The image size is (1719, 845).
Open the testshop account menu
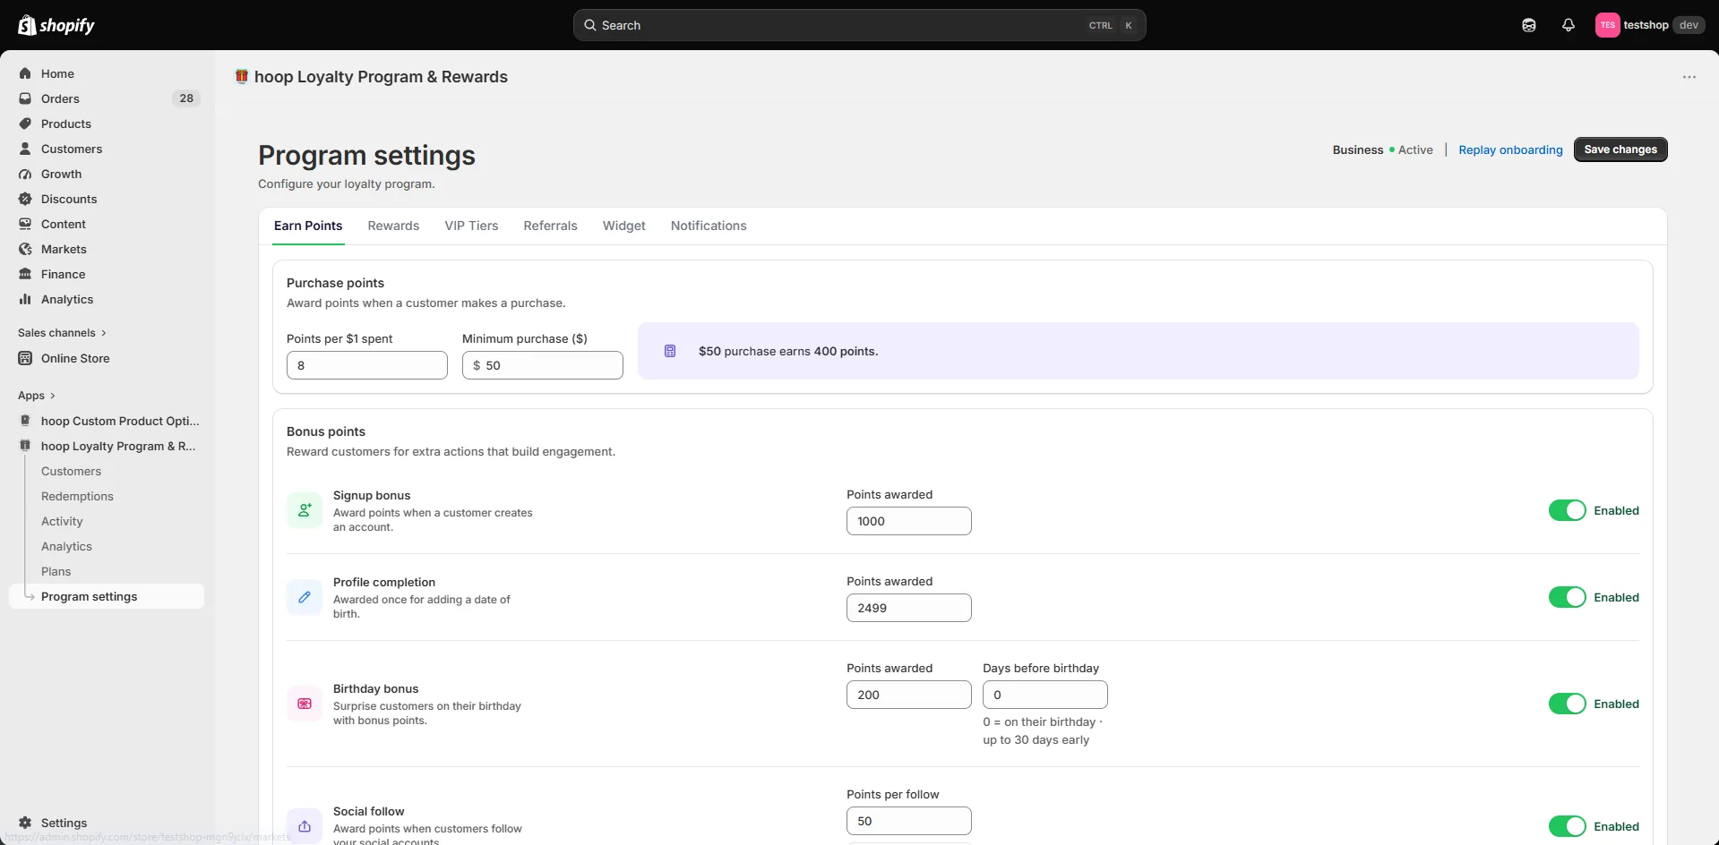[1649, 25]
